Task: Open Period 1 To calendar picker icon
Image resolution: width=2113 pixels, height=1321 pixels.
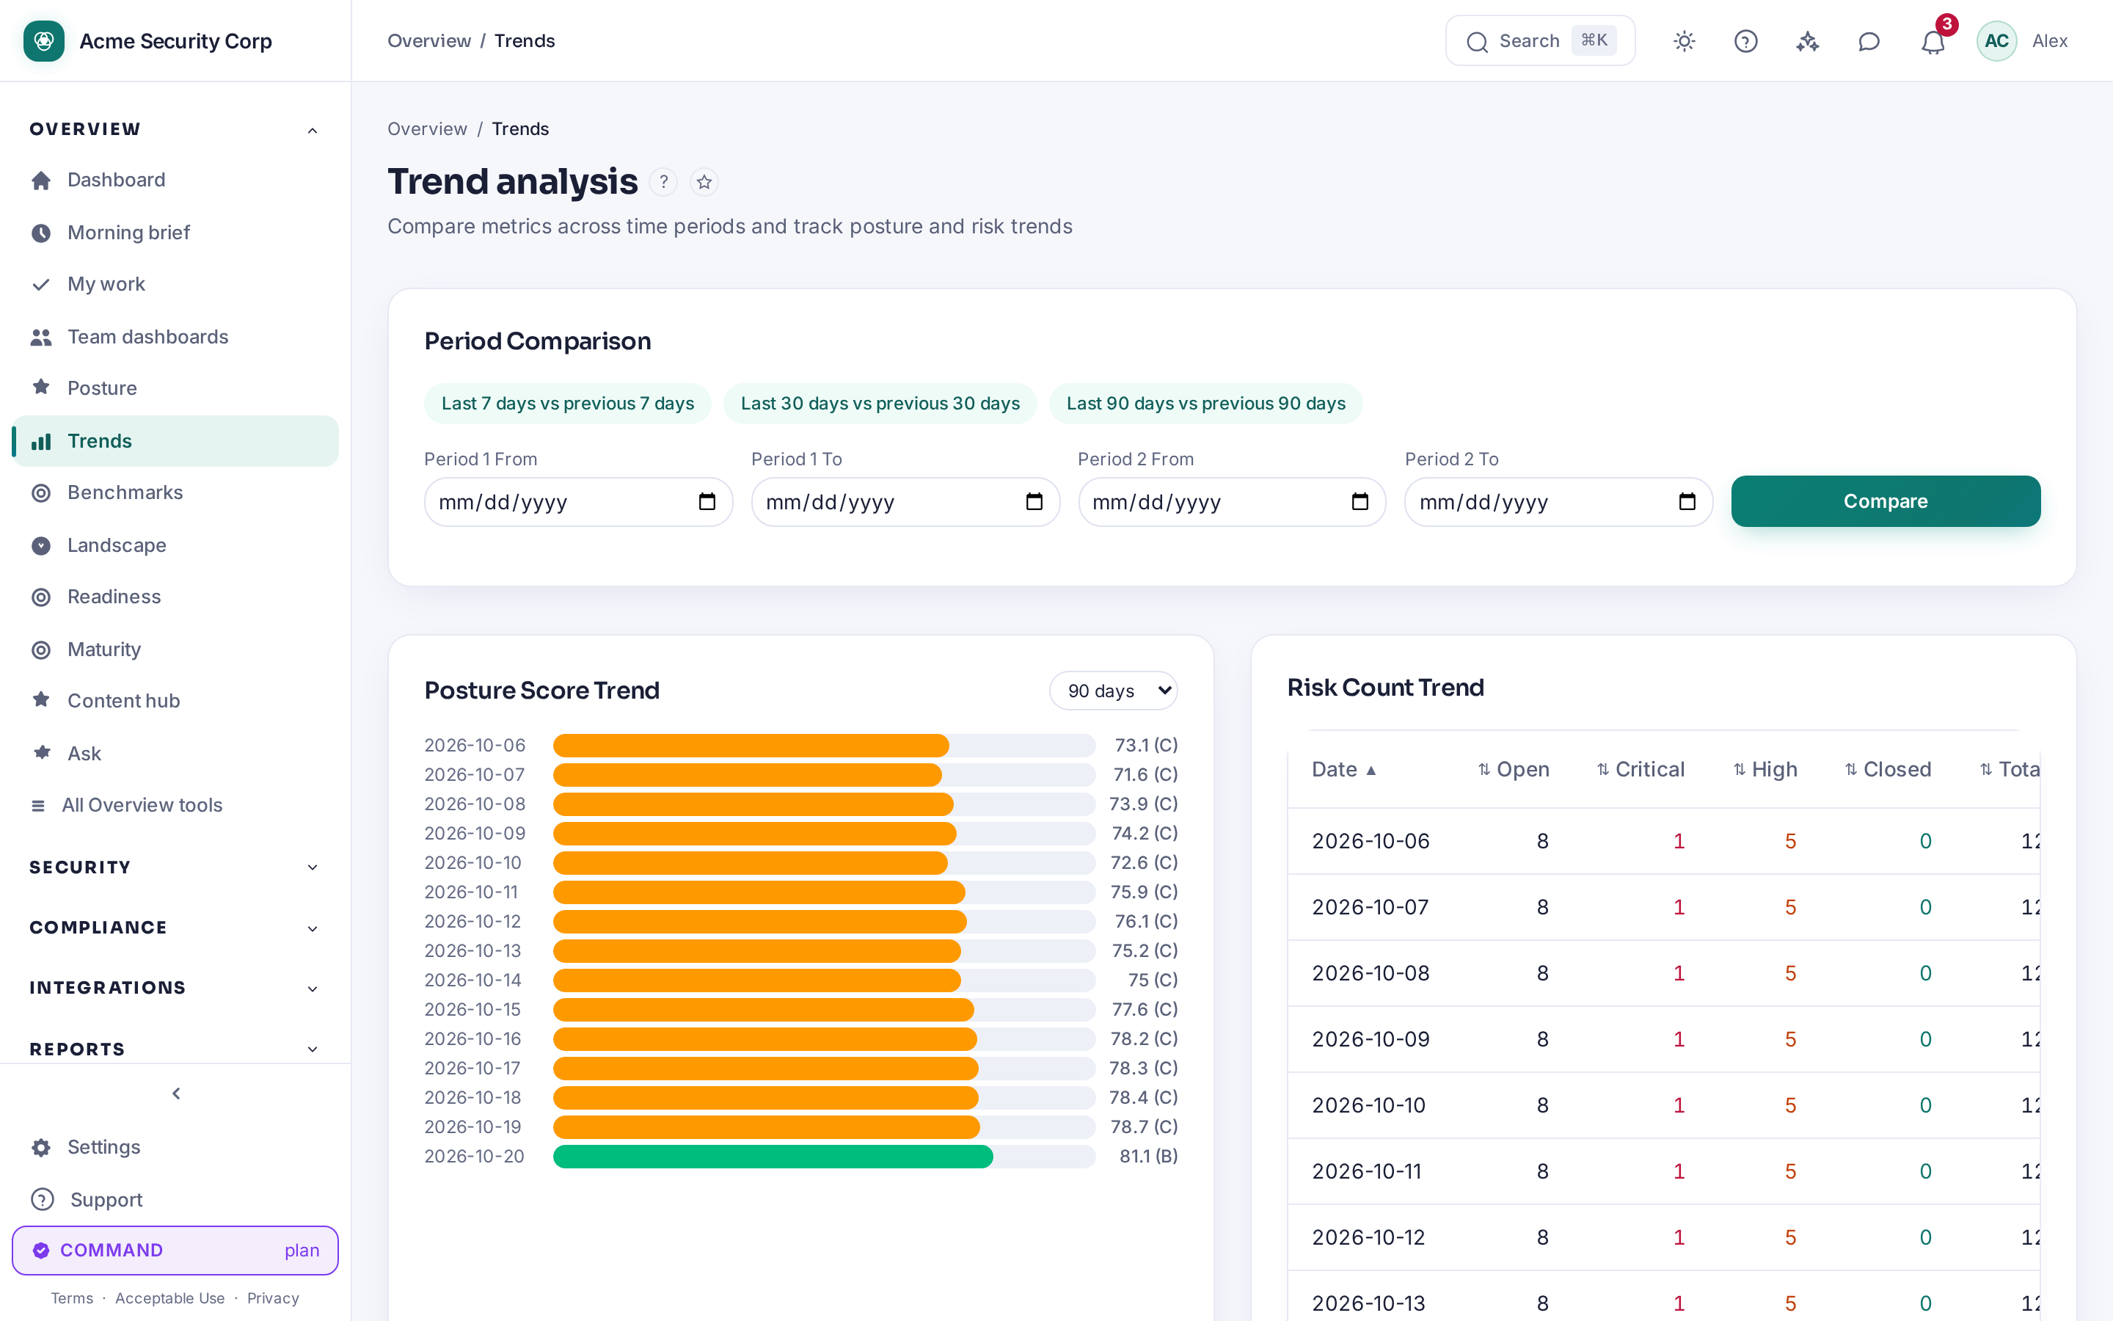Action: pyautogui.click(x=1034, y=501)
